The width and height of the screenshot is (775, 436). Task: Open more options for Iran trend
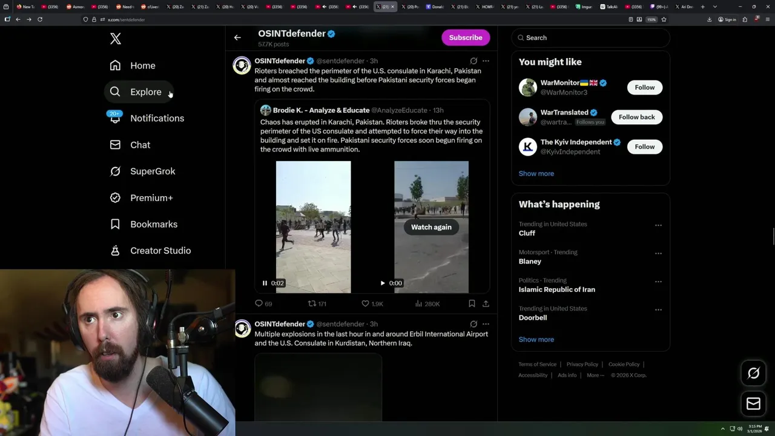tap(658, 282)
